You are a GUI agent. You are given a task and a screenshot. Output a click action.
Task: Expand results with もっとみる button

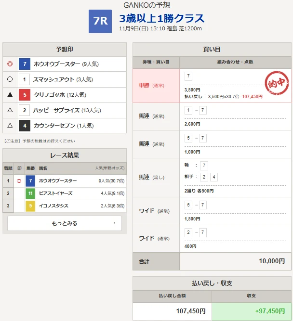click(x=65, y=223)
